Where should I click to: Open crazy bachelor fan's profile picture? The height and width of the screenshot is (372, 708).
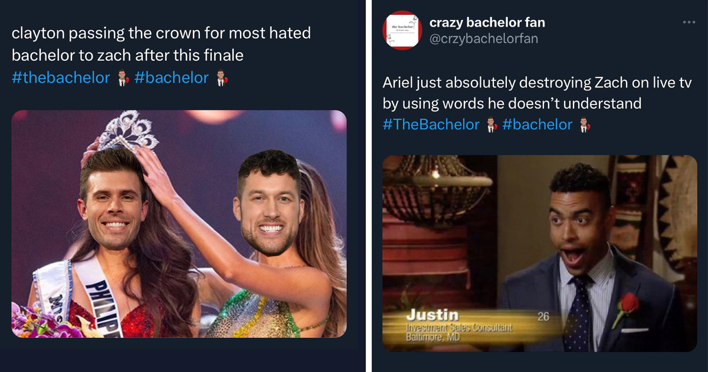402,30
